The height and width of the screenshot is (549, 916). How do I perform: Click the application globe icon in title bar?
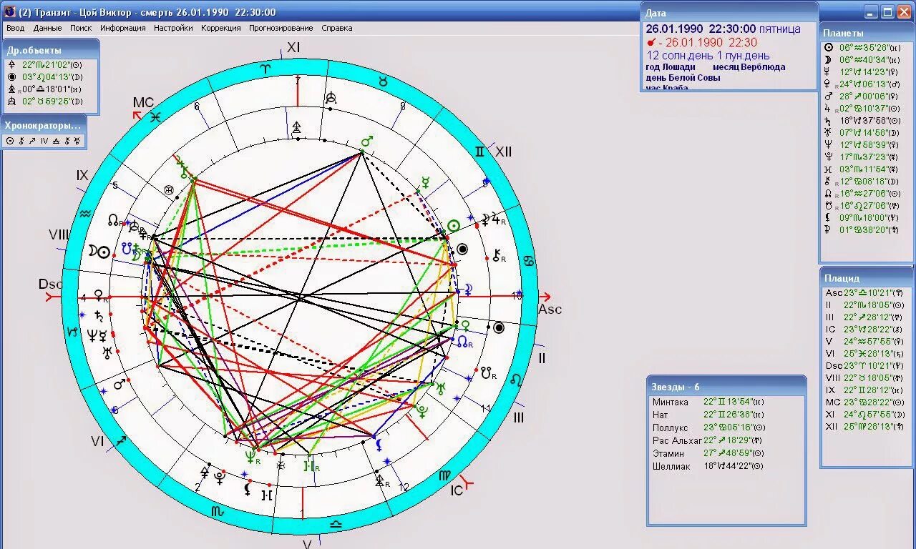(9, 11)
